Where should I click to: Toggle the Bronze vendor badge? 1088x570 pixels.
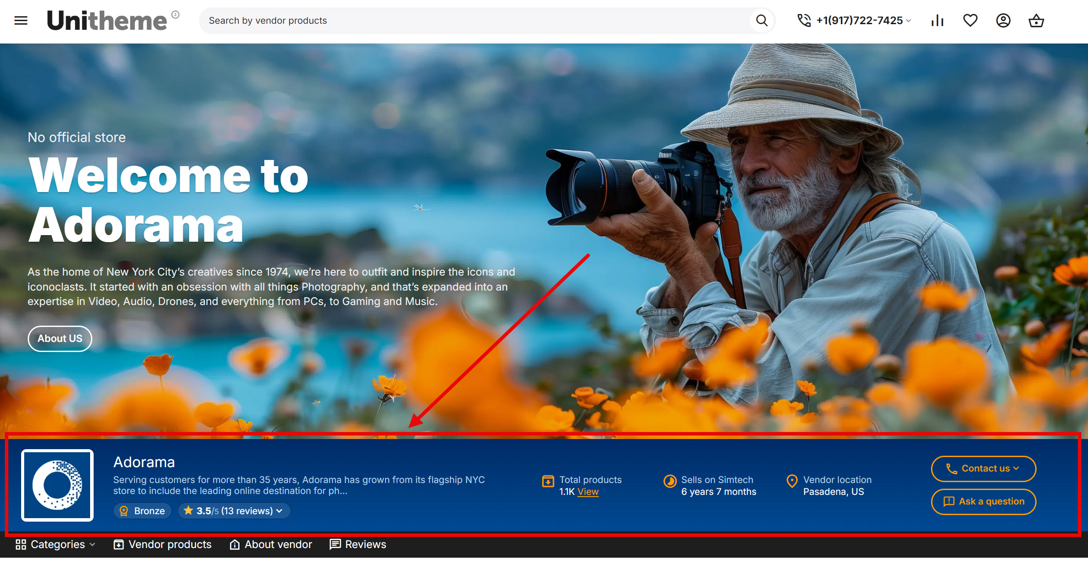click(x=142, y=511)
